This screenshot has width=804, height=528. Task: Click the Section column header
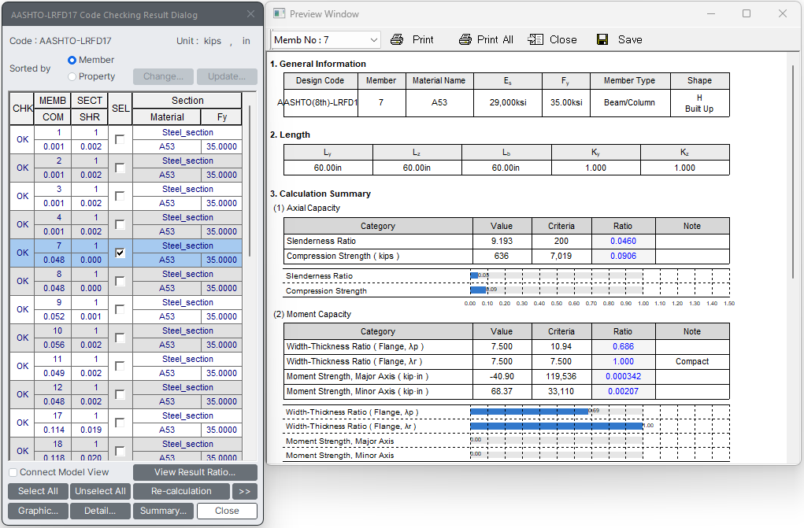coord(187,101)
